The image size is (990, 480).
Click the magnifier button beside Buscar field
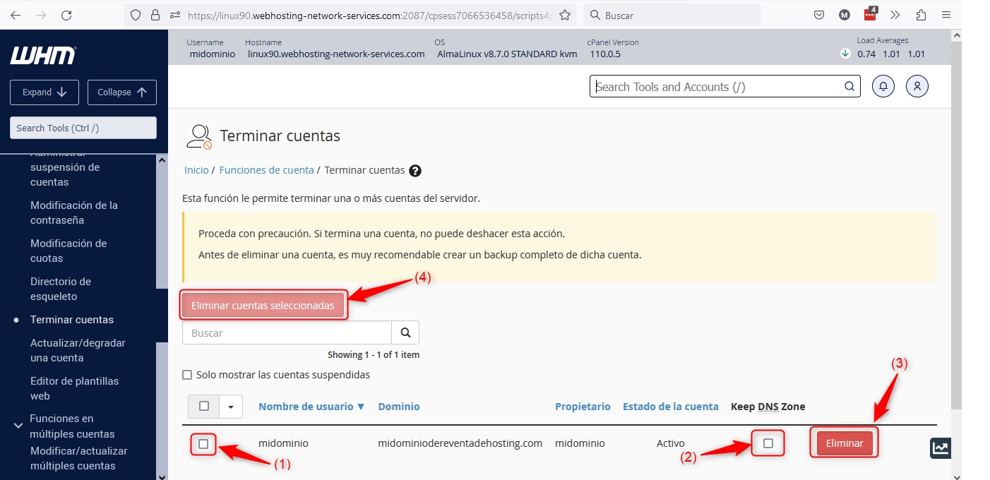(x=405, y=332)
